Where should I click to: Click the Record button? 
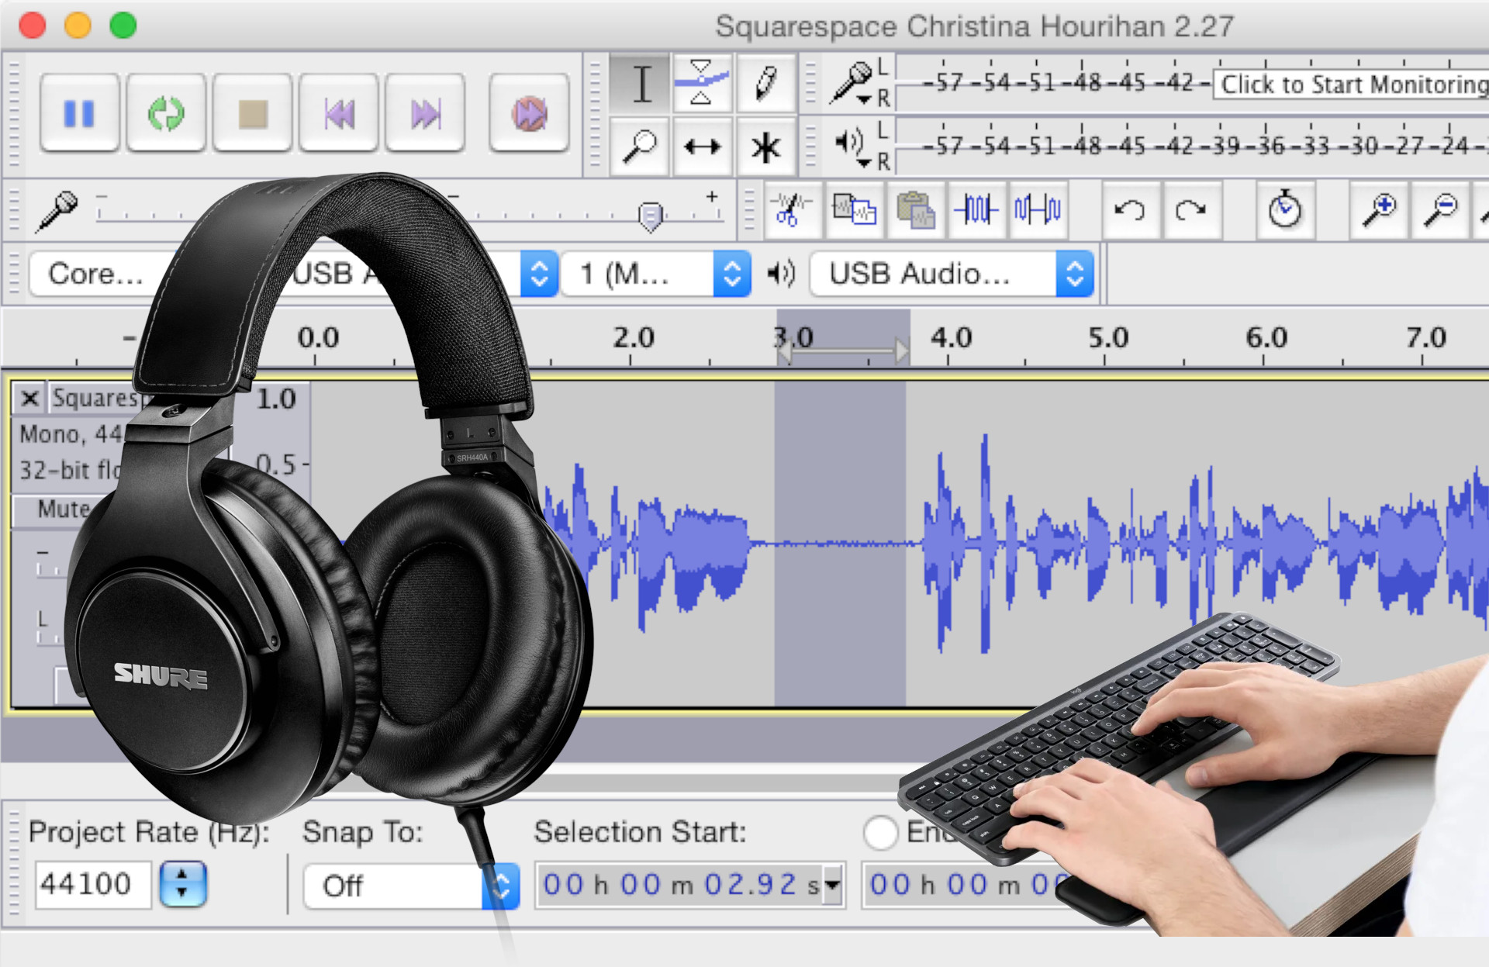(x=530, y=113)
